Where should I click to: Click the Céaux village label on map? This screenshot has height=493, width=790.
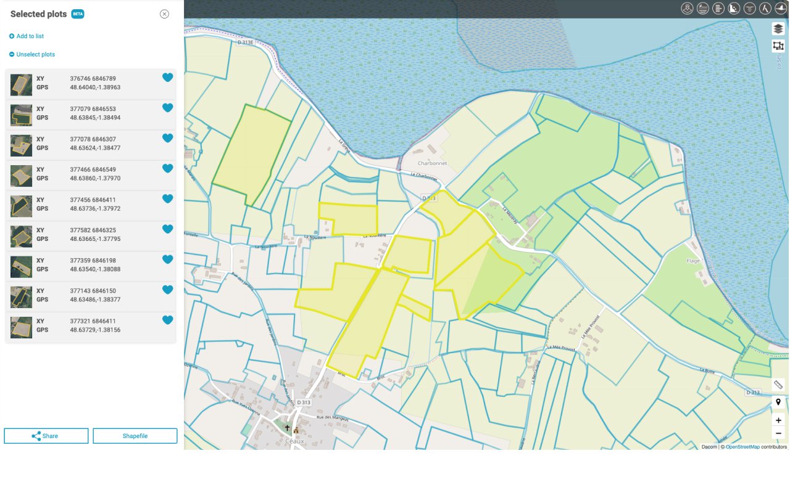click(295, 441)
